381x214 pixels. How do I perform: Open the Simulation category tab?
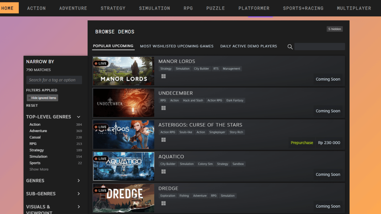154,8
